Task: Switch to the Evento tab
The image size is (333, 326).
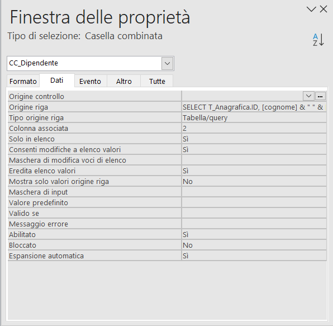Action: click(x=90, y=81)
